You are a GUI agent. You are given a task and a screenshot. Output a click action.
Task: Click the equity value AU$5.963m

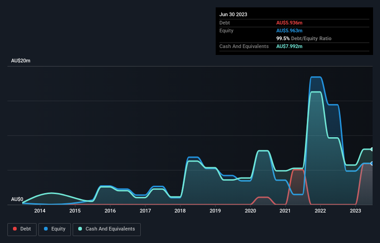click(x=289, y=30)
